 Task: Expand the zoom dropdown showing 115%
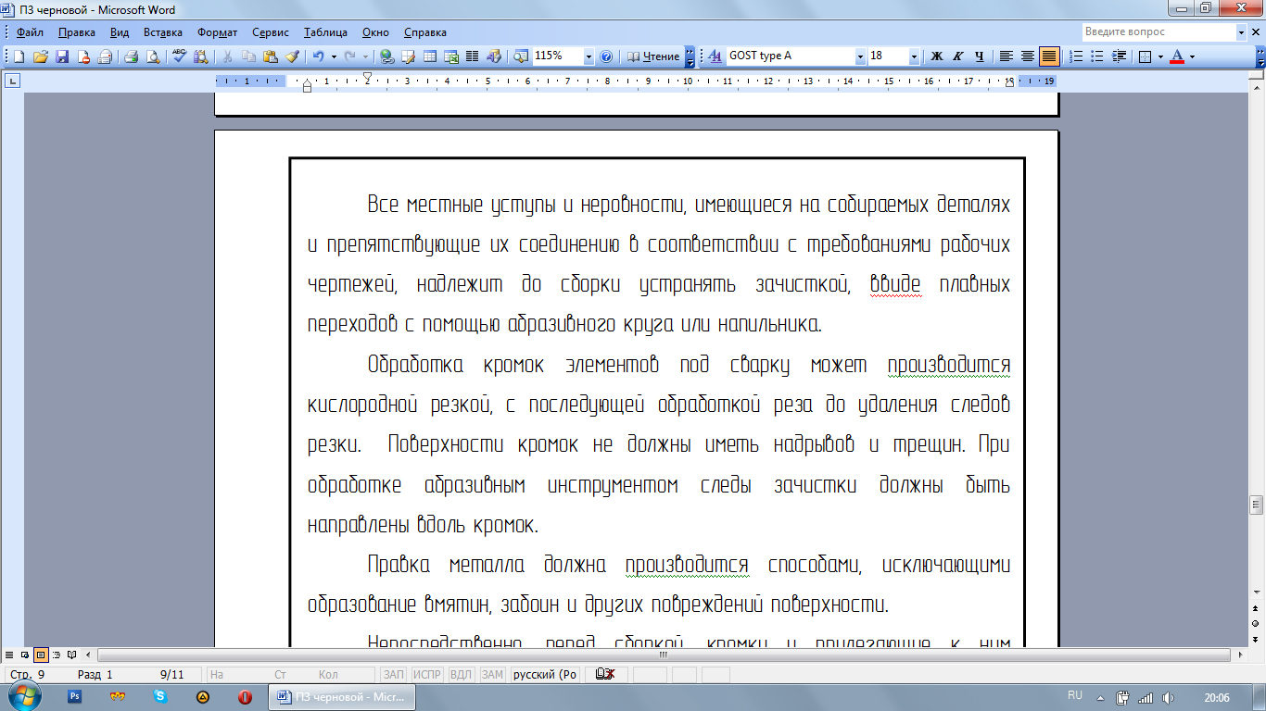click(589, 56)
